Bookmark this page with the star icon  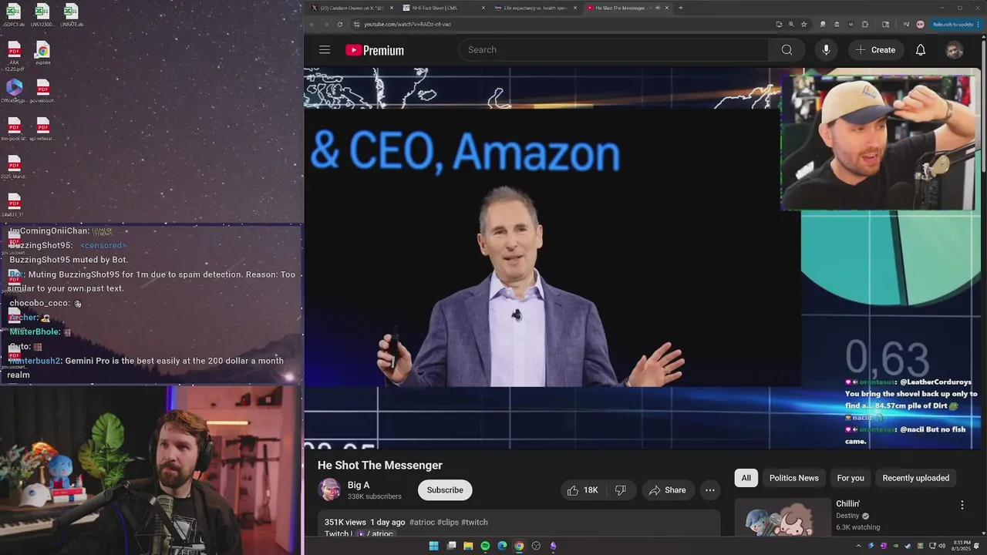804,24
